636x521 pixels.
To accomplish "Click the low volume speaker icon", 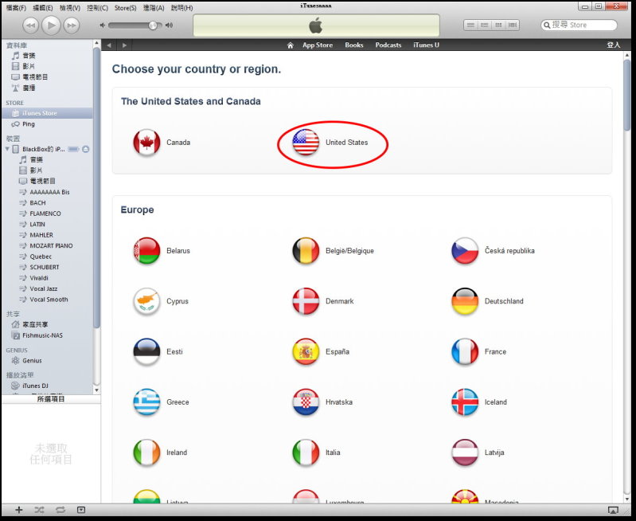I will coord(103,25).
